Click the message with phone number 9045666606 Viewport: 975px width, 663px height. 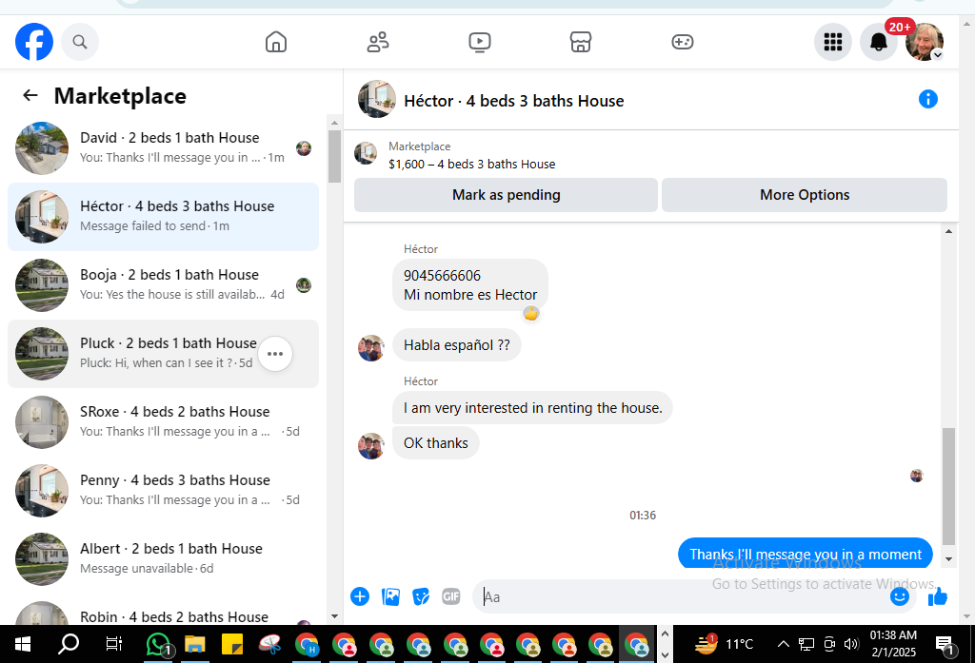click(x=470, y=284)
